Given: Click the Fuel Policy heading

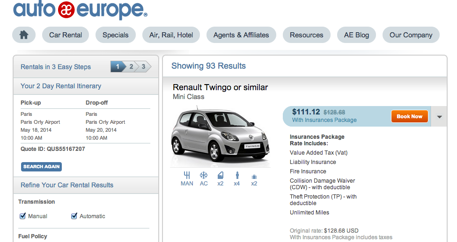Looking at the screenshot, I should pyautogui.click(x=33, y=236).
